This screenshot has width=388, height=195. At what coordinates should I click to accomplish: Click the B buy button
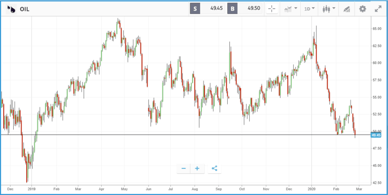pos(232,9)
